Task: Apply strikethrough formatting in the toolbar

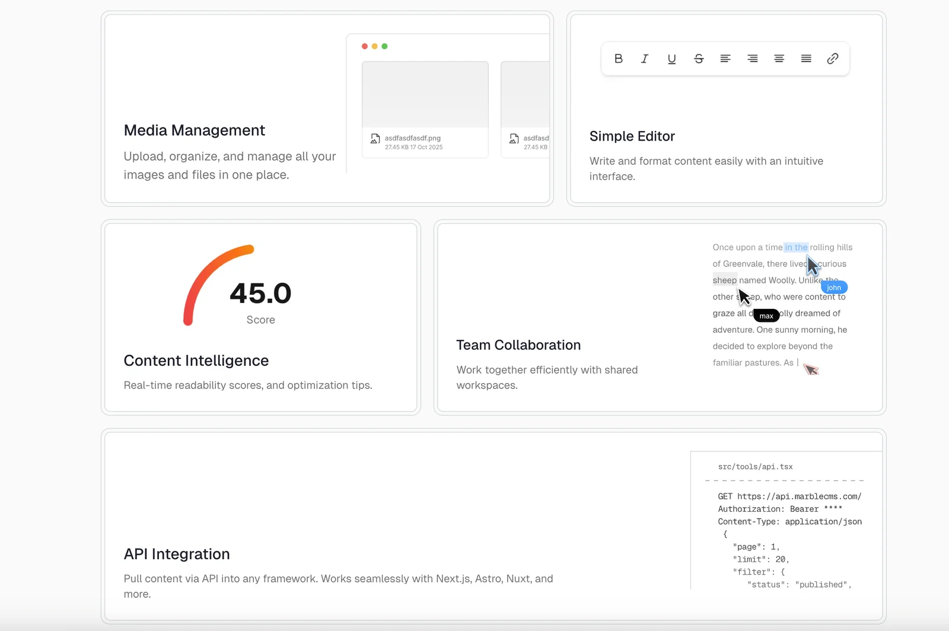Action: point(699,59)
